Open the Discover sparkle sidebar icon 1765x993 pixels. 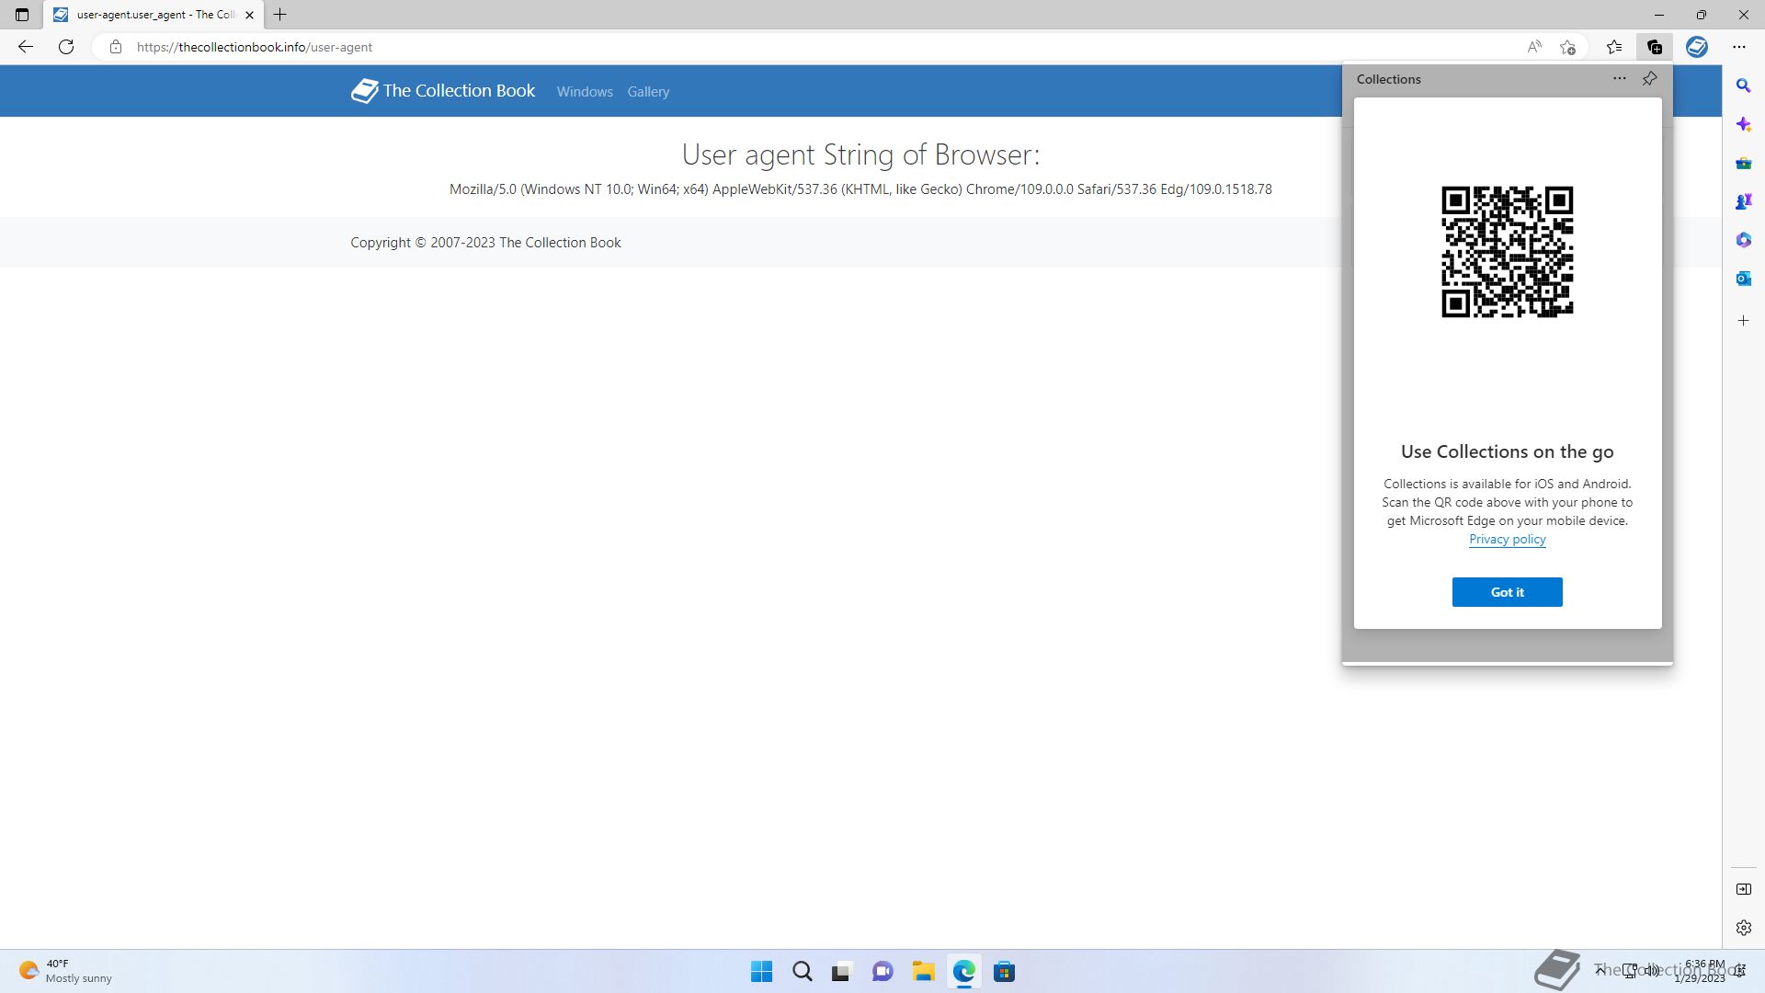pyautogui.click(x=1743, y=124)
